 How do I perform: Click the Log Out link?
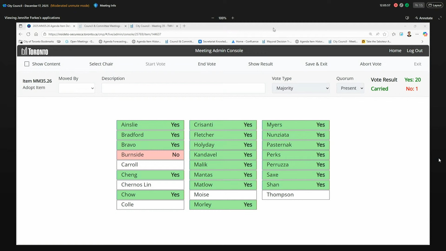[414, 51]
